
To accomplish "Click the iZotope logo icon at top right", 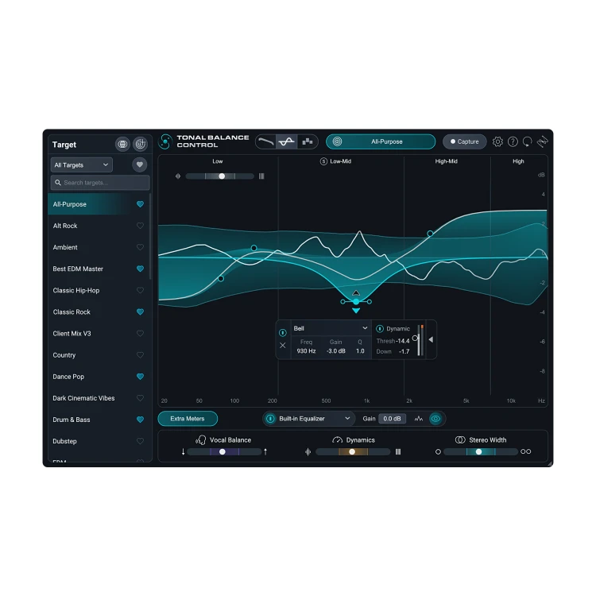I will [x=543, y=141].
